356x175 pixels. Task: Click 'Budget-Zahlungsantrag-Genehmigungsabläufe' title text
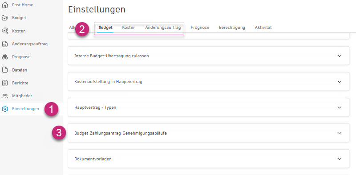121,133
